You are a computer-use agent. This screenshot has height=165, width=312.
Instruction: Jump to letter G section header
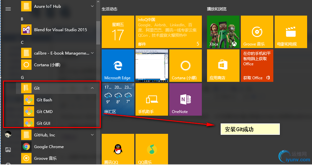click(22, 78)
